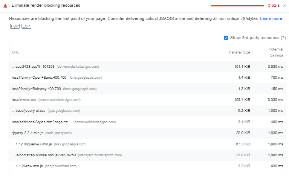Click the 67.3 KiB transfer size

[x=243, y=144]
